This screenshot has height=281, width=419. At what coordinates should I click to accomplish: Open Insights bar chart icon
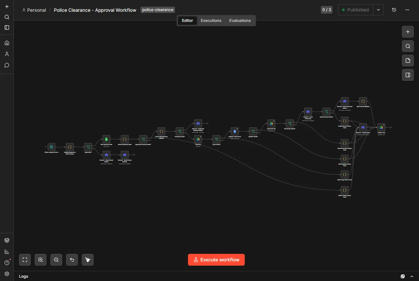click(x=7, y=252)
